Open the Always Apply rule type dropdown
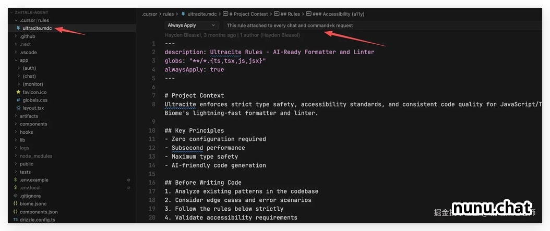 191,25
